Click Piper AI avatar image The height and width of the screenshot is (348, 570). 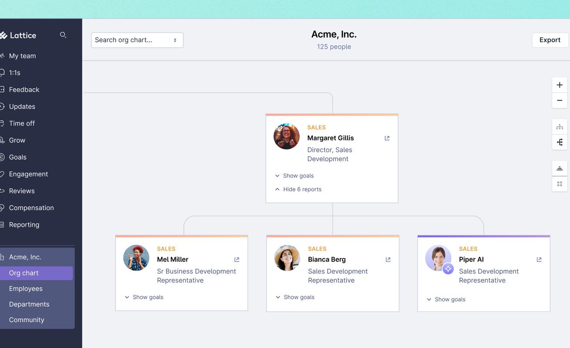[x=438, y=258]
